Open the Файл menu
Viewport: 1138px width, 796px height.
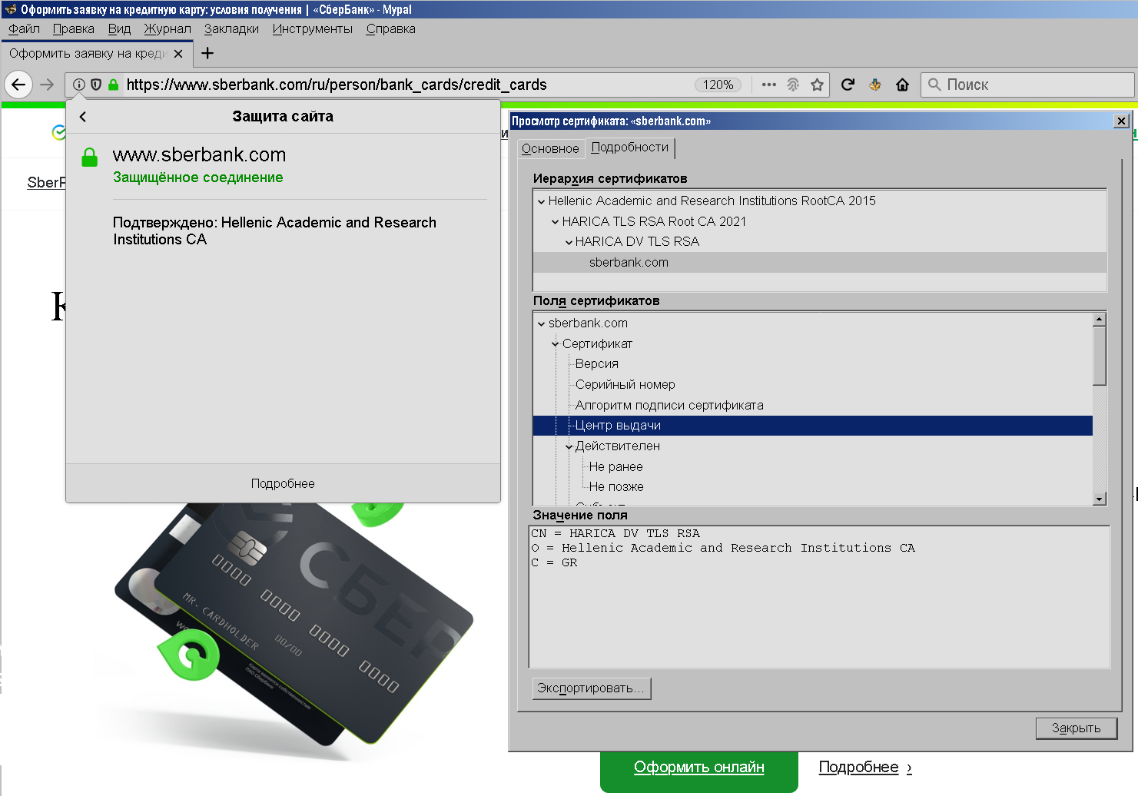(24, 28)
